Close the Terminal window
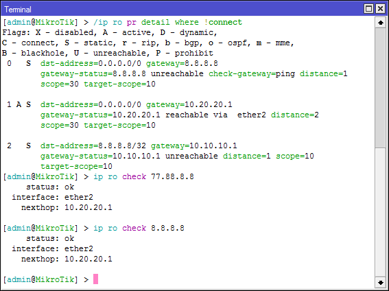Screen dimensions: 389x291 (380, 9)
